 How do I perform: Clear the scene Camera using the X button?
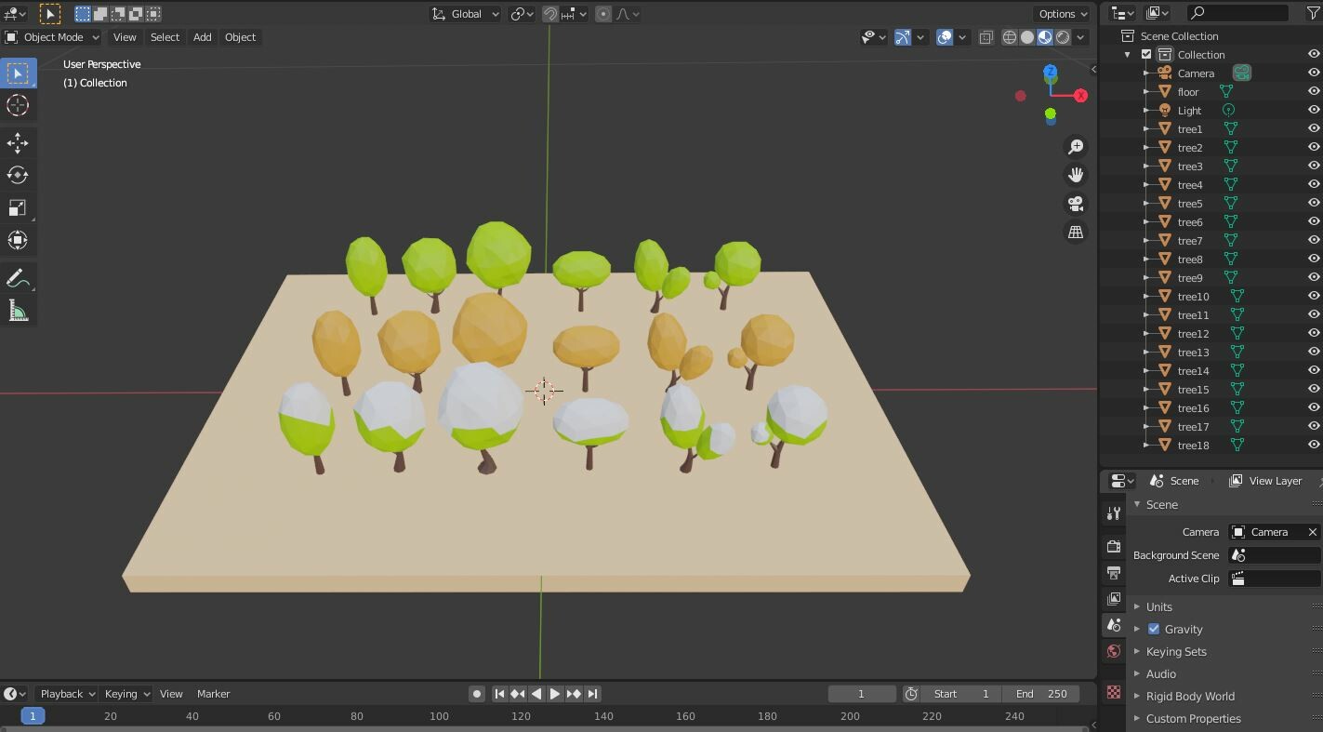[1312, 531]
